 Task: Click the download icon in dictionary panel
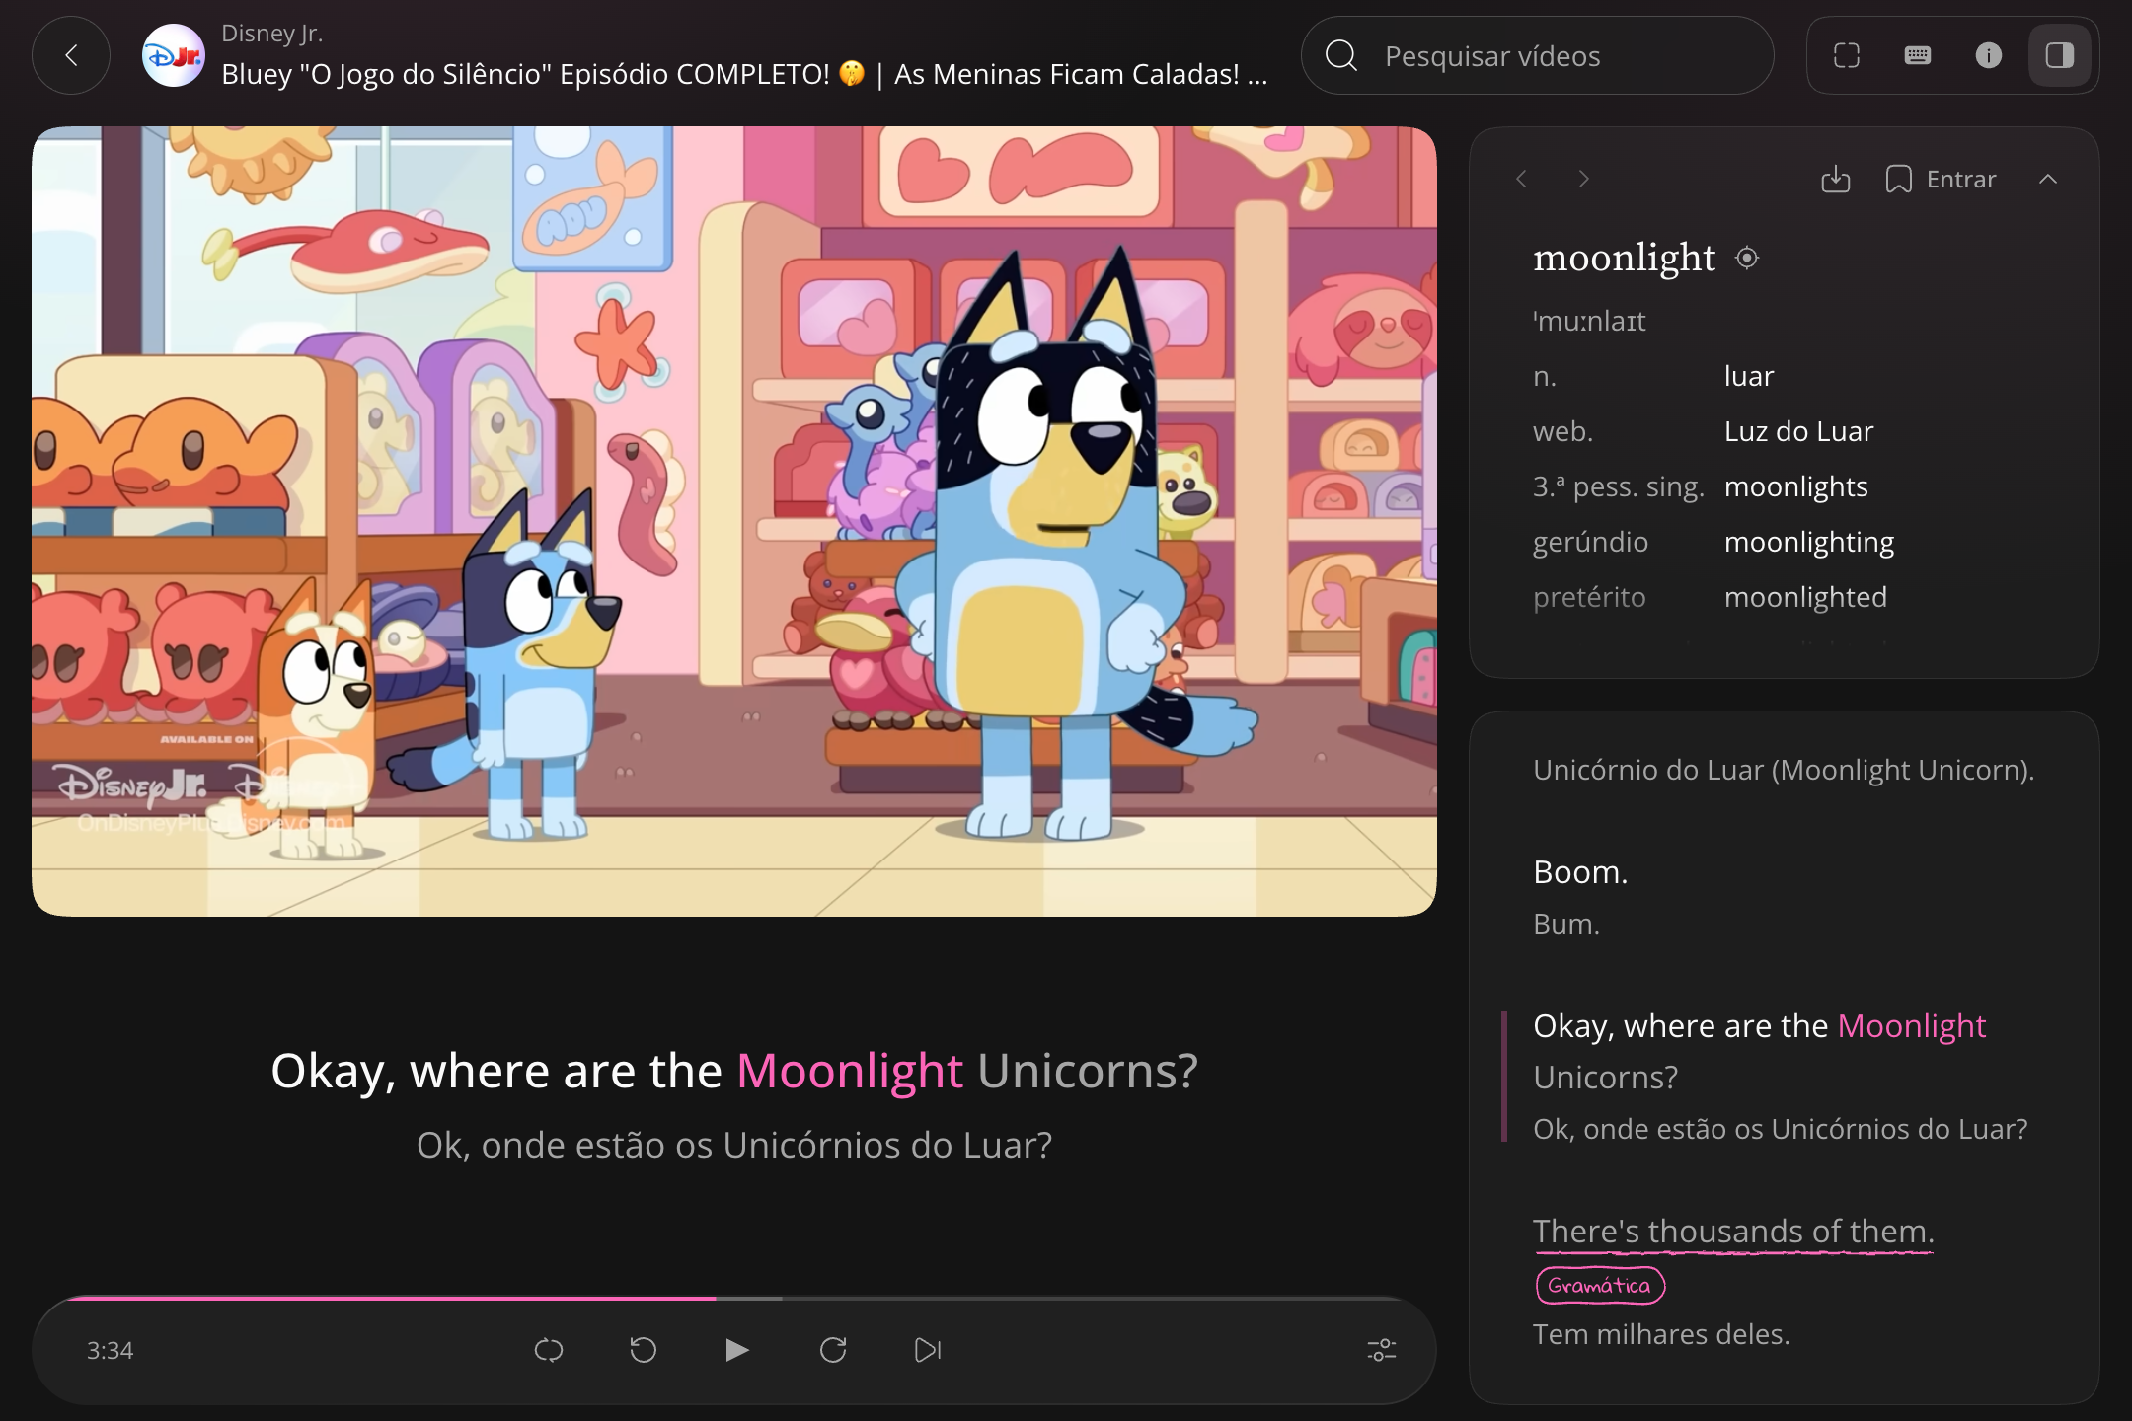pos(1836,179)
